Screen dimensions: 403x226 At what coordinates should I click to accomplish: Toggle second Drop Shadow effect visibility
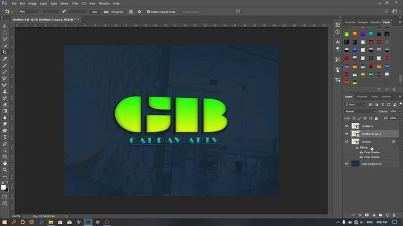point(361,158)
